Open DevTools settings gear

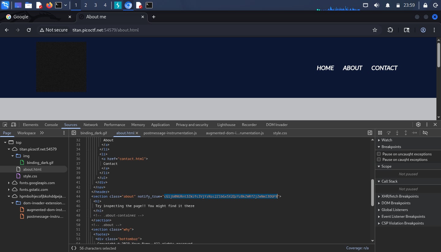point(418,124)
